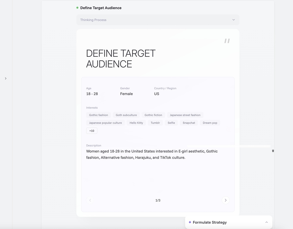Select the Tumblr interest tag
293x229 pixels.
[155, 123]
